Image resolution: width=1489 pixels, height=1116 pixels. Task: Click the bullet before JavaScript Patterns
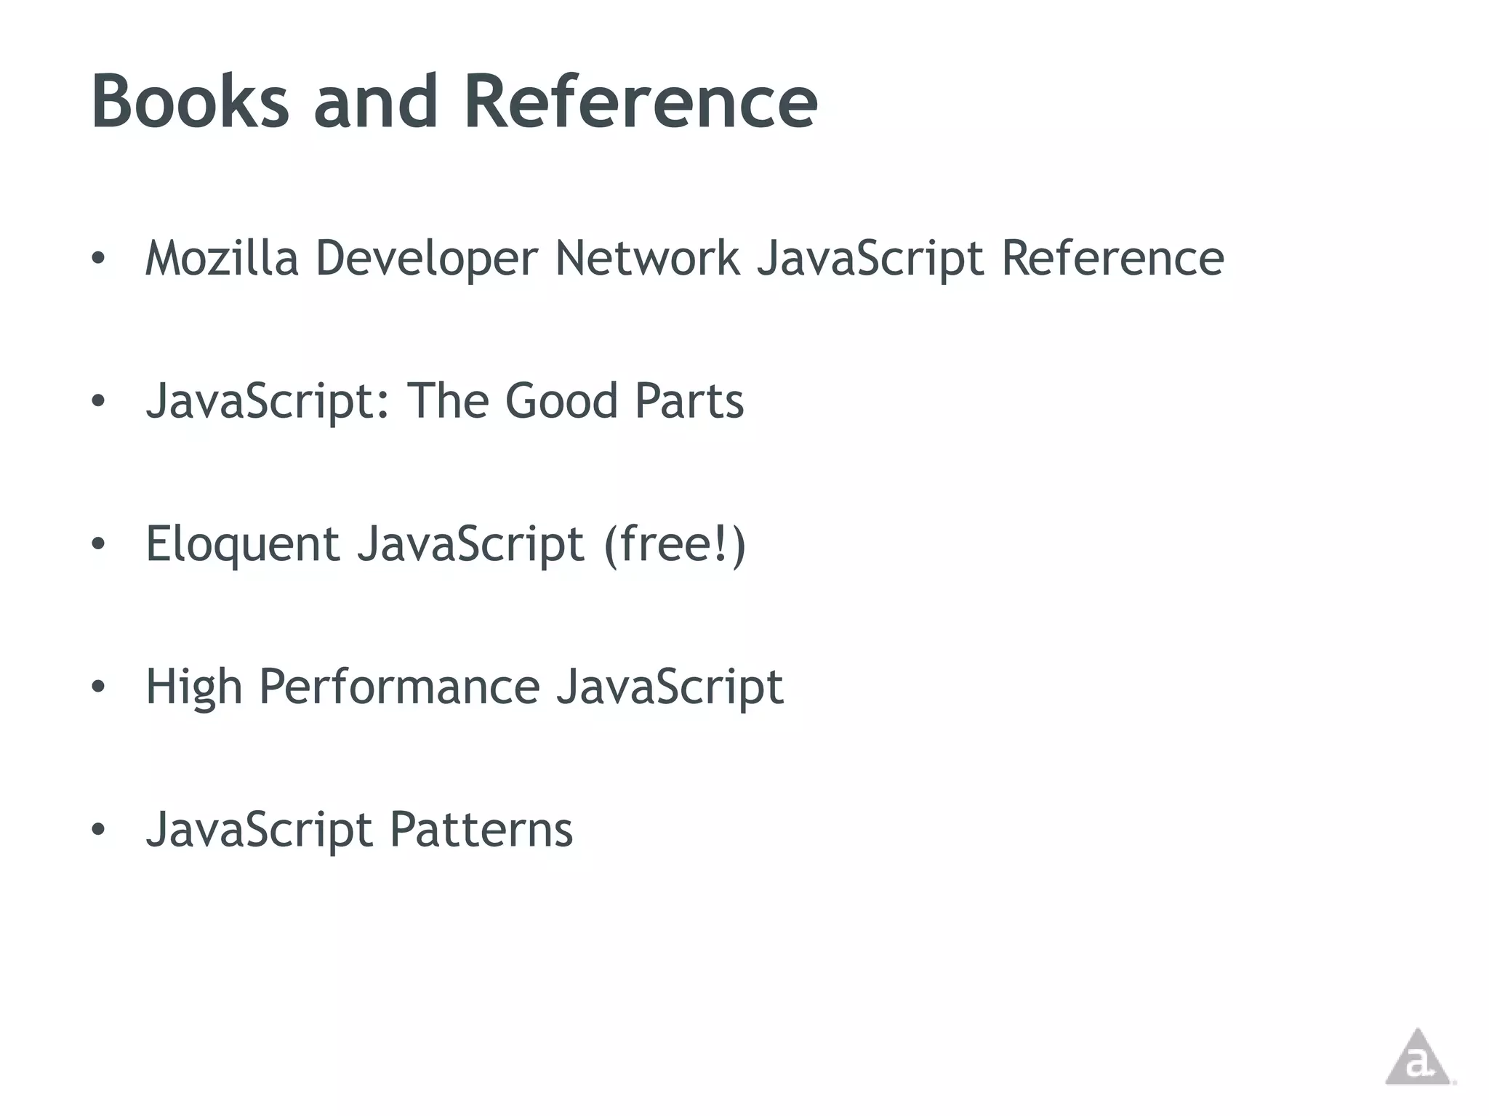tap(98, 830)
